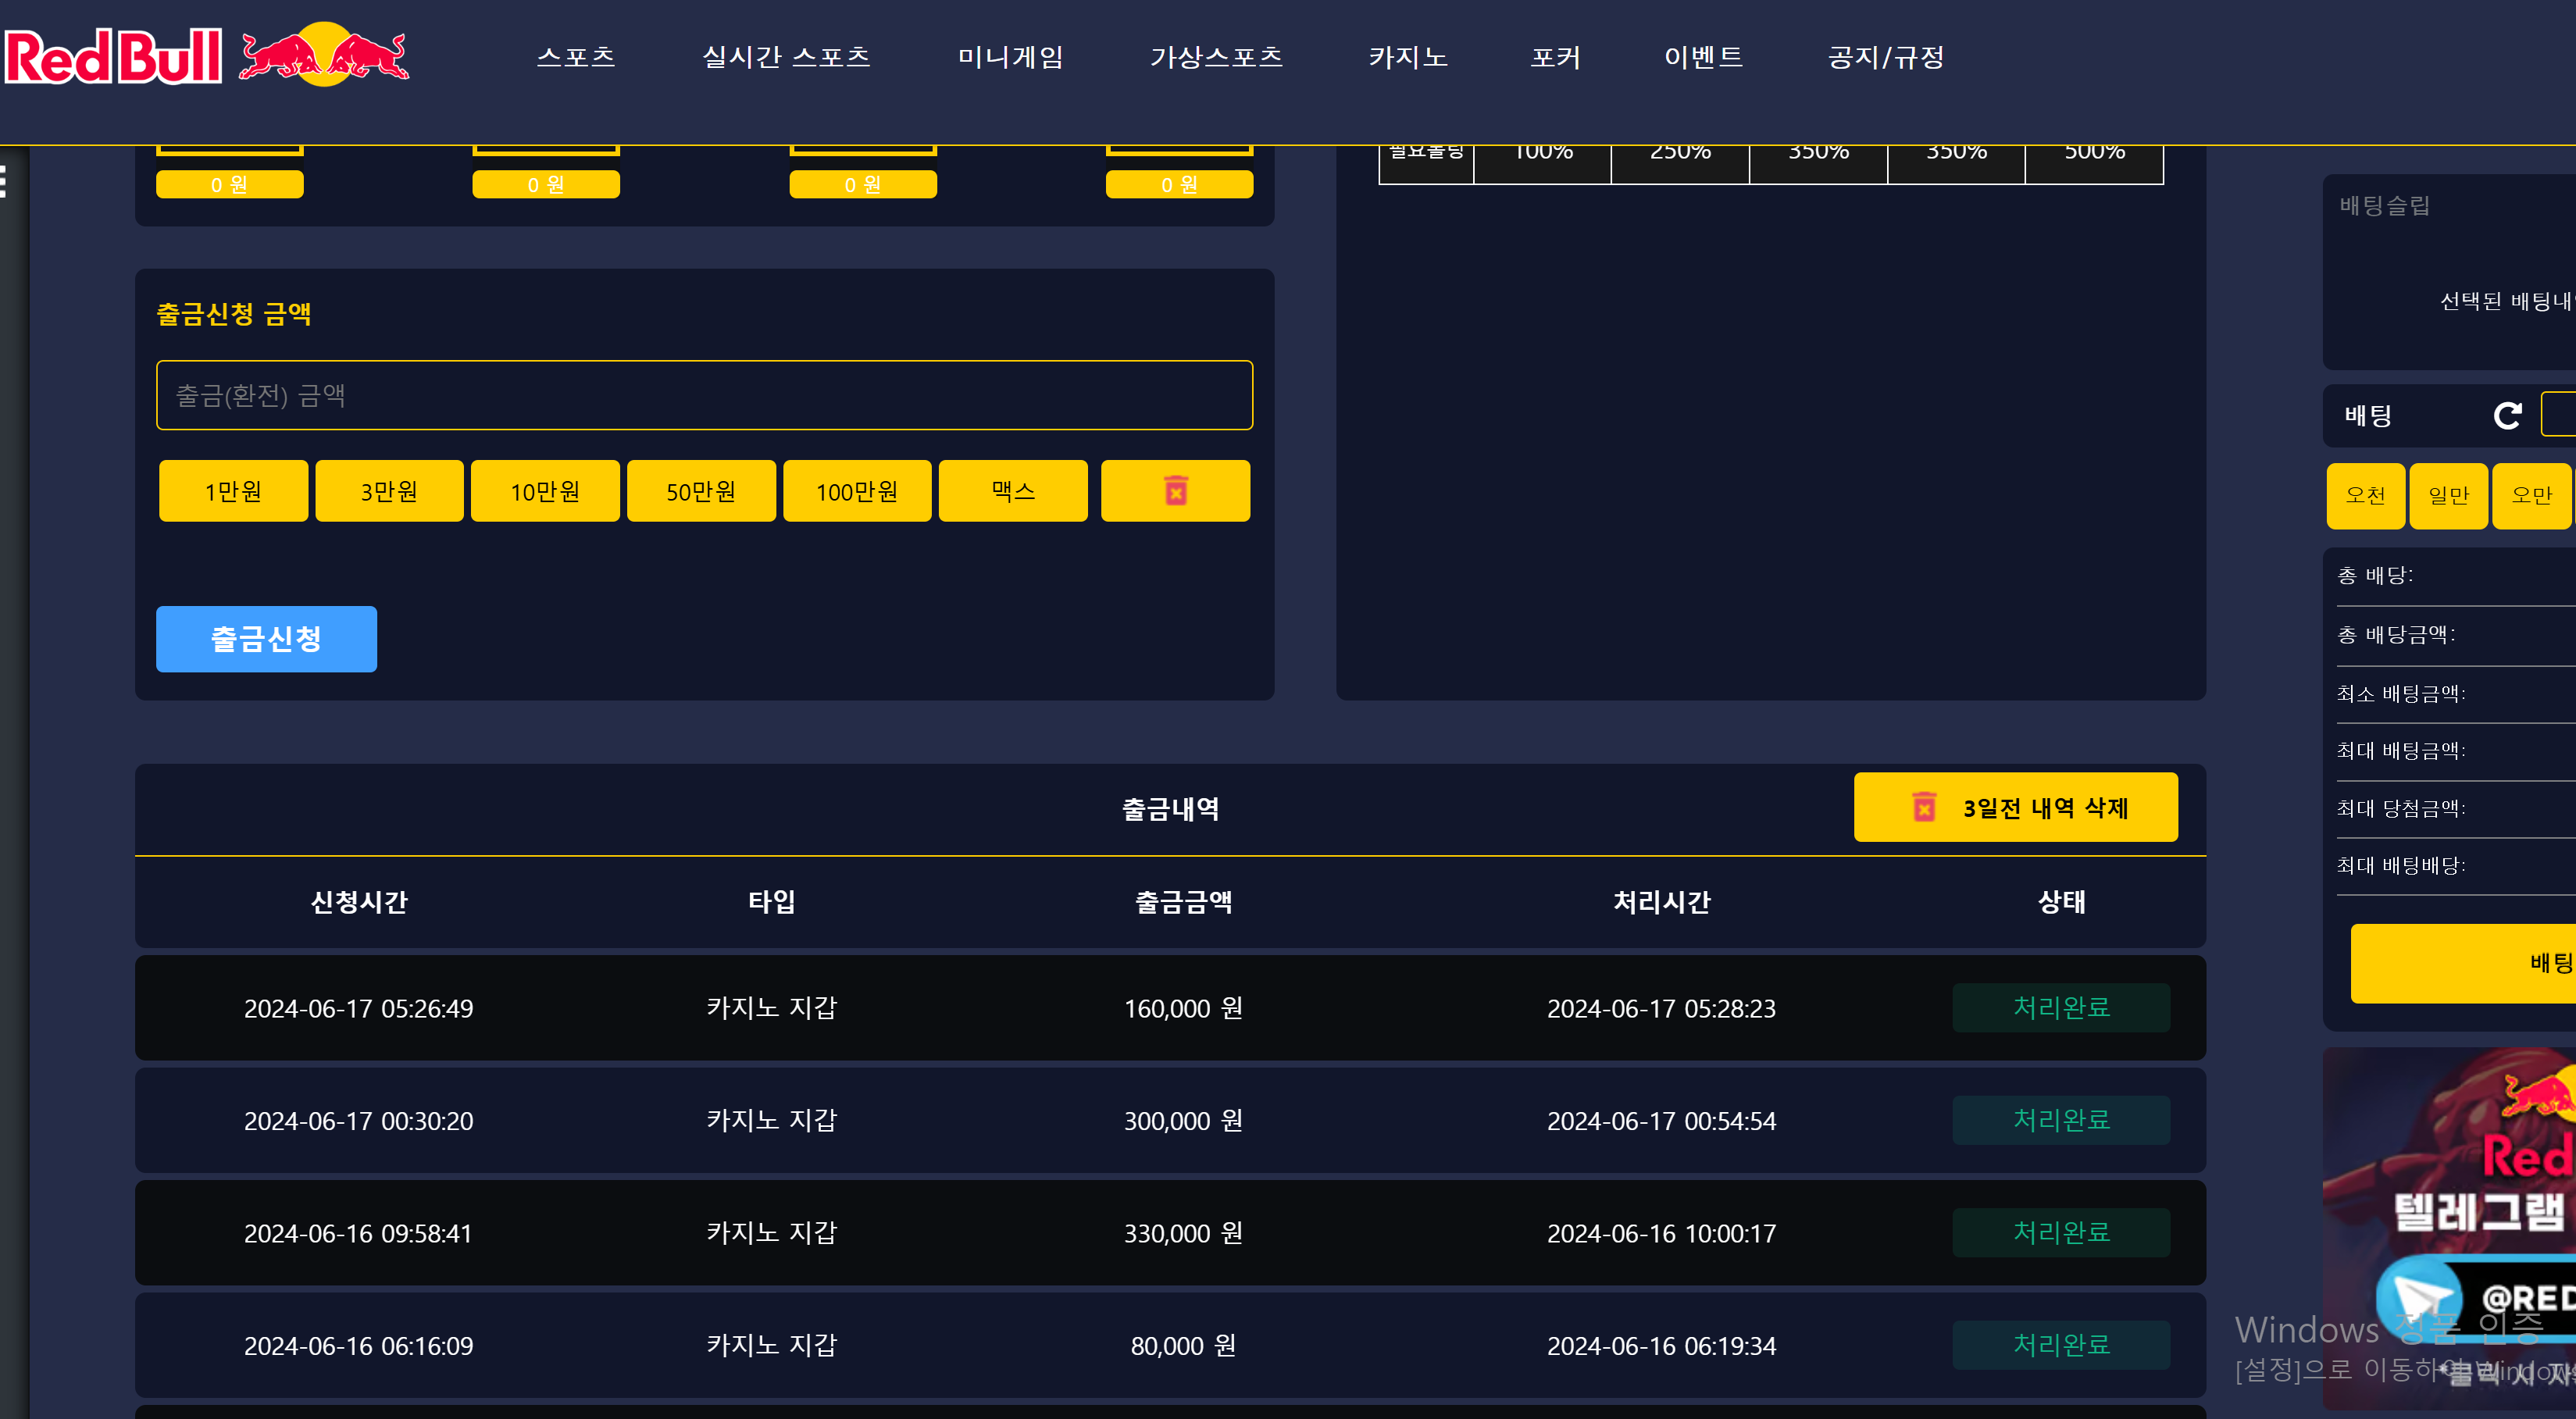Click the Red Bull logo
Image resolution: width=2576 pixels, height=1419 pixels.
pos(208,56)
